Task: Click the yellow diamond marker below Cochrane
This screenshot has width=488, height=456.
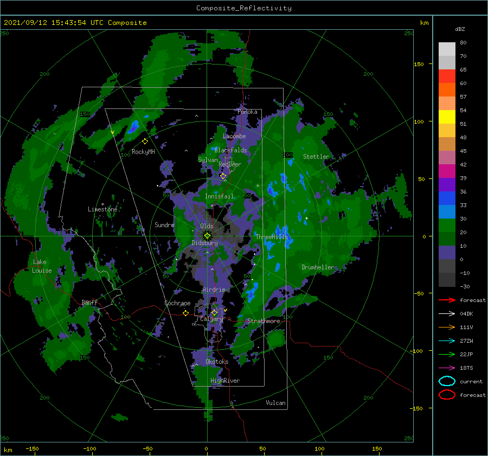Action: click(x=185, y=313)
